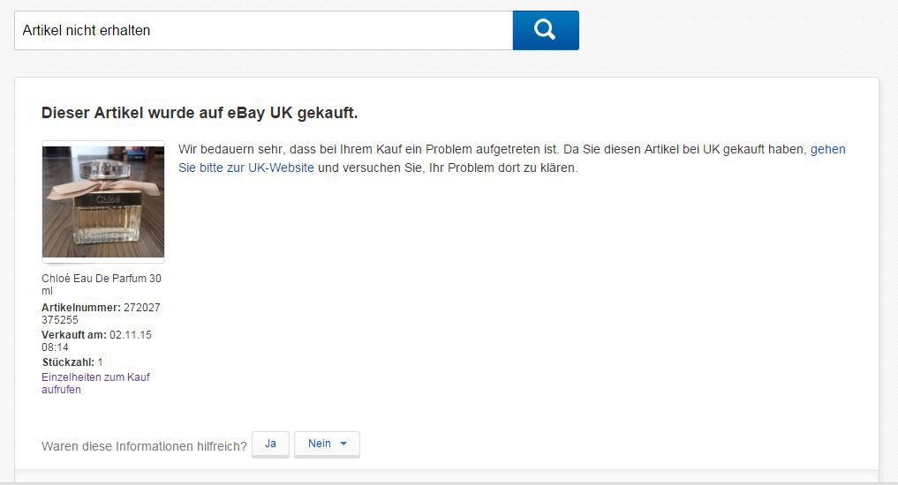Click the "Stückzahl: 1" quantity line
The width and height of the screenshot is (898, 485).
tap(72, 362)
